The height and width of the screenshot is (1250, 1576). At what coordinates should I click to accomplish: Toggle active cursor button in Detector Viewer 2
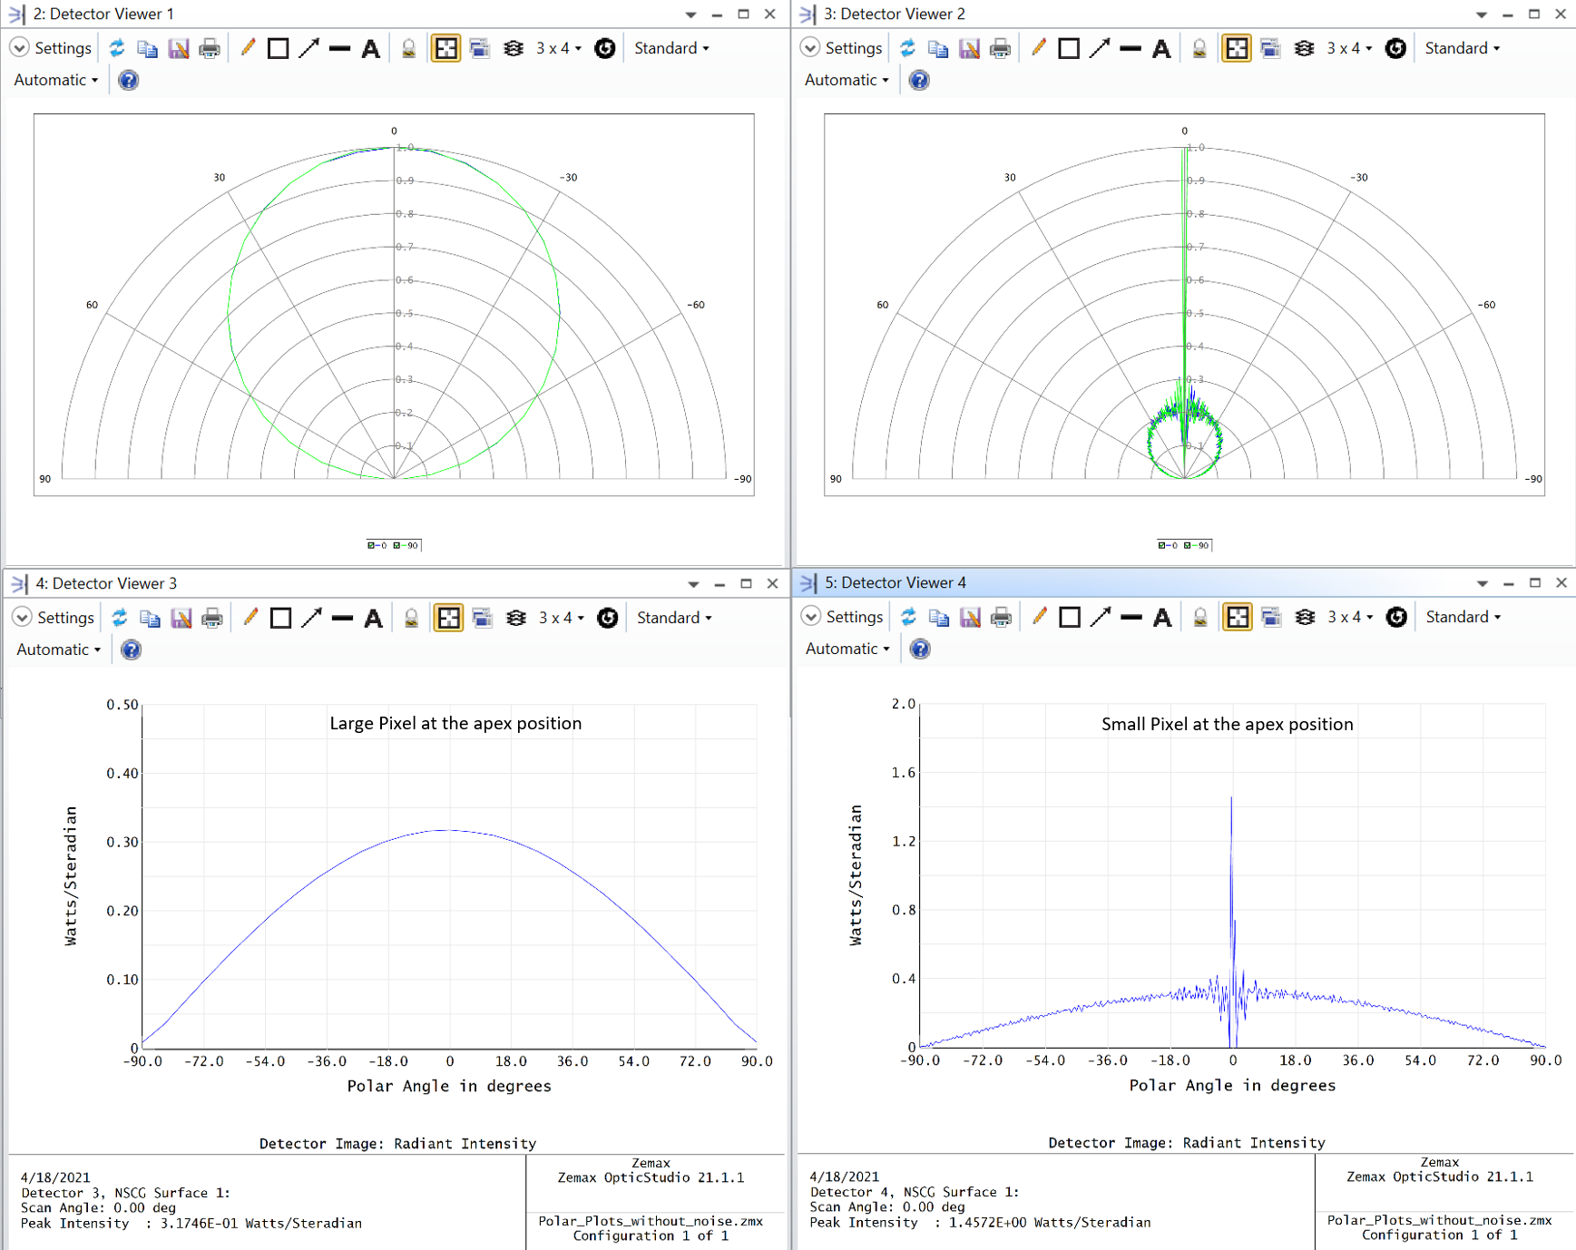pyautogui.click(x=1237, y=48)
